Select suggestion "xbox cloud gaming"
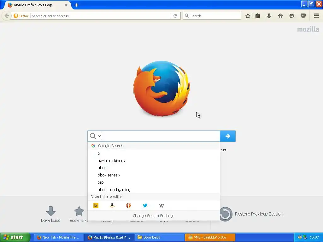Image resolution: width=323 pixels, height=242 pixels. [154, 189]
